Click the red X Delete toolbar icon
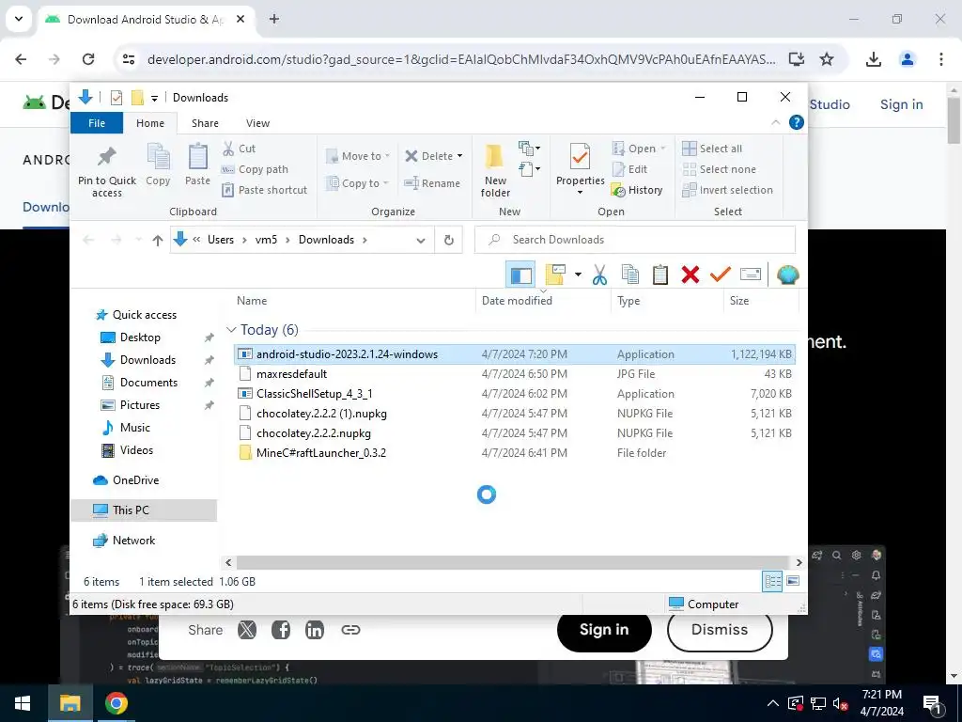The height and width of the screenshot is (722, 962). coord(690,275)
